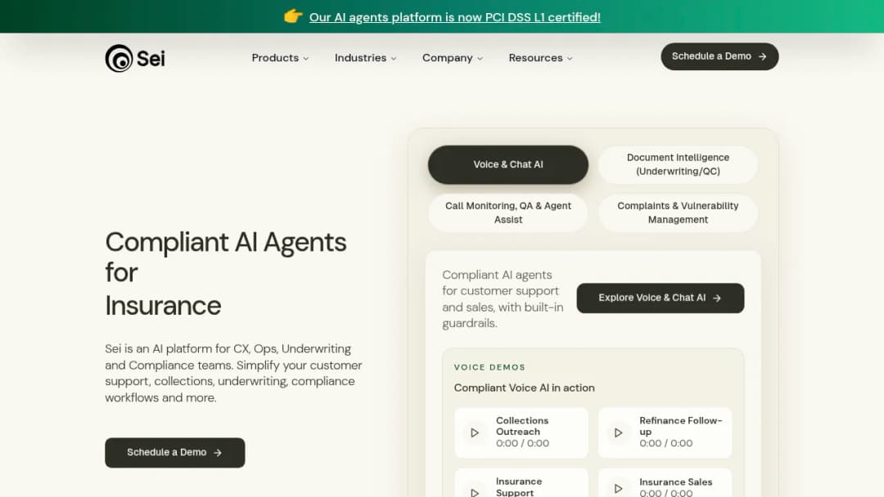This screenshot has height=497, width=884.
Task: Open the Resources dropdown menu
Action: click(x=541, y=58)
